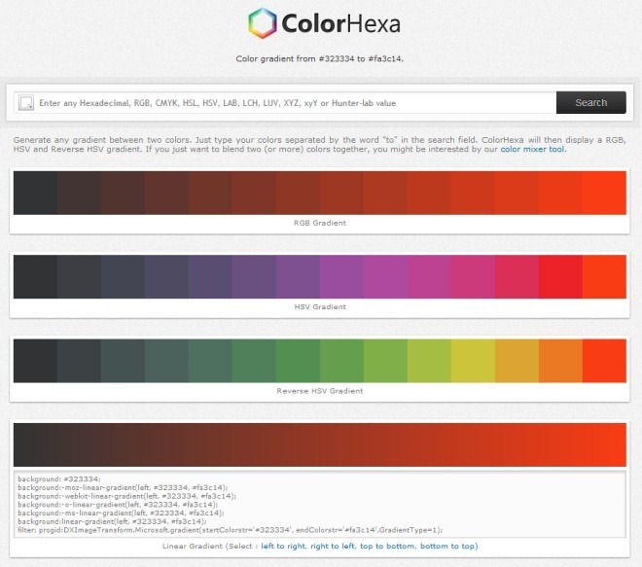Screen dimensions: 642x567
Task: Pick the last bright orange-red RGB Gradient swatch
Action: click(x=604, y=193)
